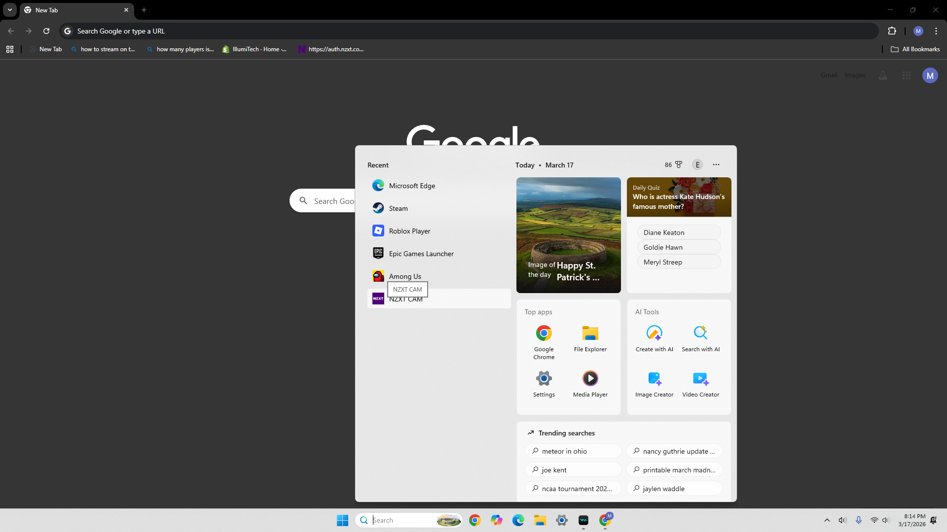The height and width of the screenshot is (532, 947).
Task: Click Google account M avatar on page
Action: tap(930, 75)
